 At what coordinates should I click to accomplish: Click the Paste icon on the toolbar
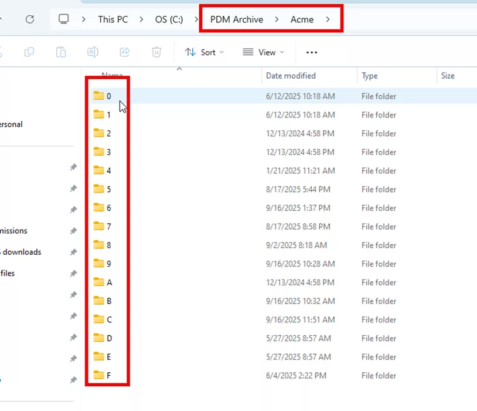[x=61, y=52]
